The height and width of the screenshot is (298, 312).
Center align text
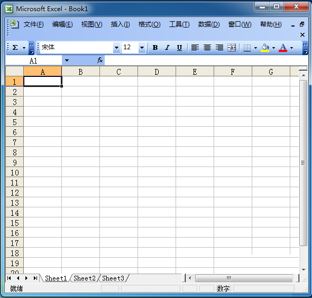click(207, 48)
